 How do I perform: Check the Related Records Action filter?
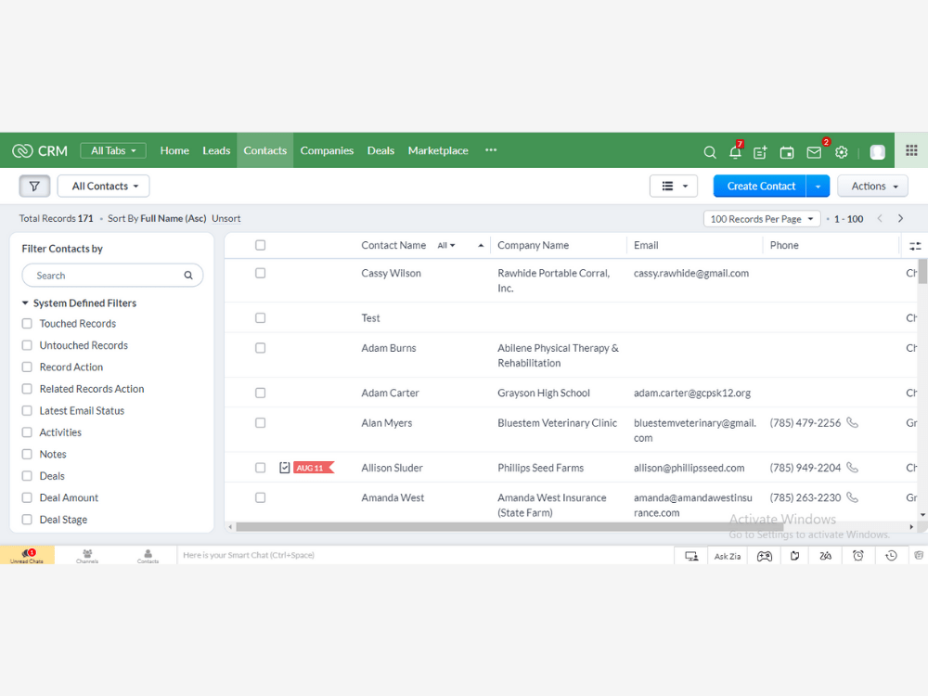pyautogui.click(x=27, y=389)
